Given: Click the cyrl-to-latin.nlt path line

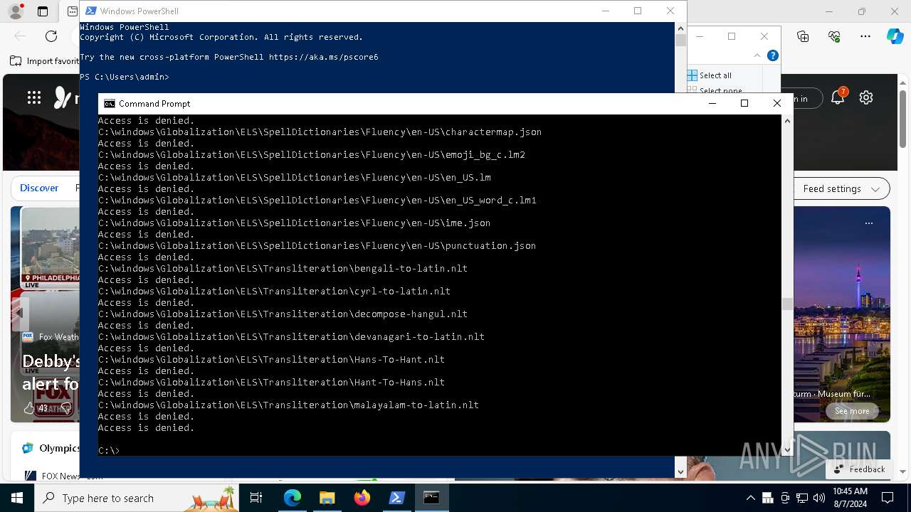Looking at the screenshot, I should tap(274, 292).
